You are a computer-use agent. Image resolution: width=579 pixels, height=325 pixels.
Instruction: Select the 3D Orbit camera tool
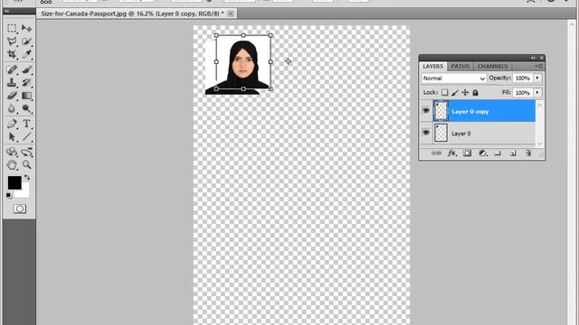pos(26,152)
